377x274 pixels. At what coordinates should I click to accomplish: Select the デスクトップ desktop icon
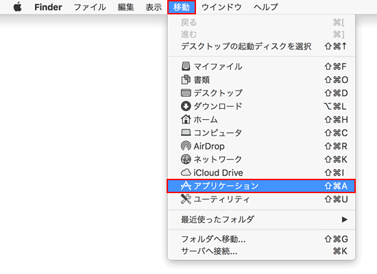[186, 92]
